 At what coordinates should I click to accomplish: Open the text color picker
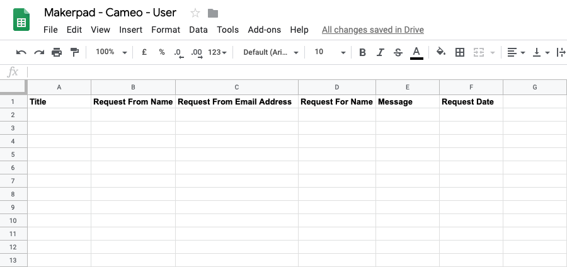pyautogui.click(x=416, y=53)
